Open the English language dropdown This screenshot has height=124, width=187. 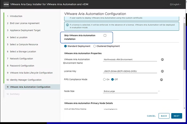click(176, 4)
